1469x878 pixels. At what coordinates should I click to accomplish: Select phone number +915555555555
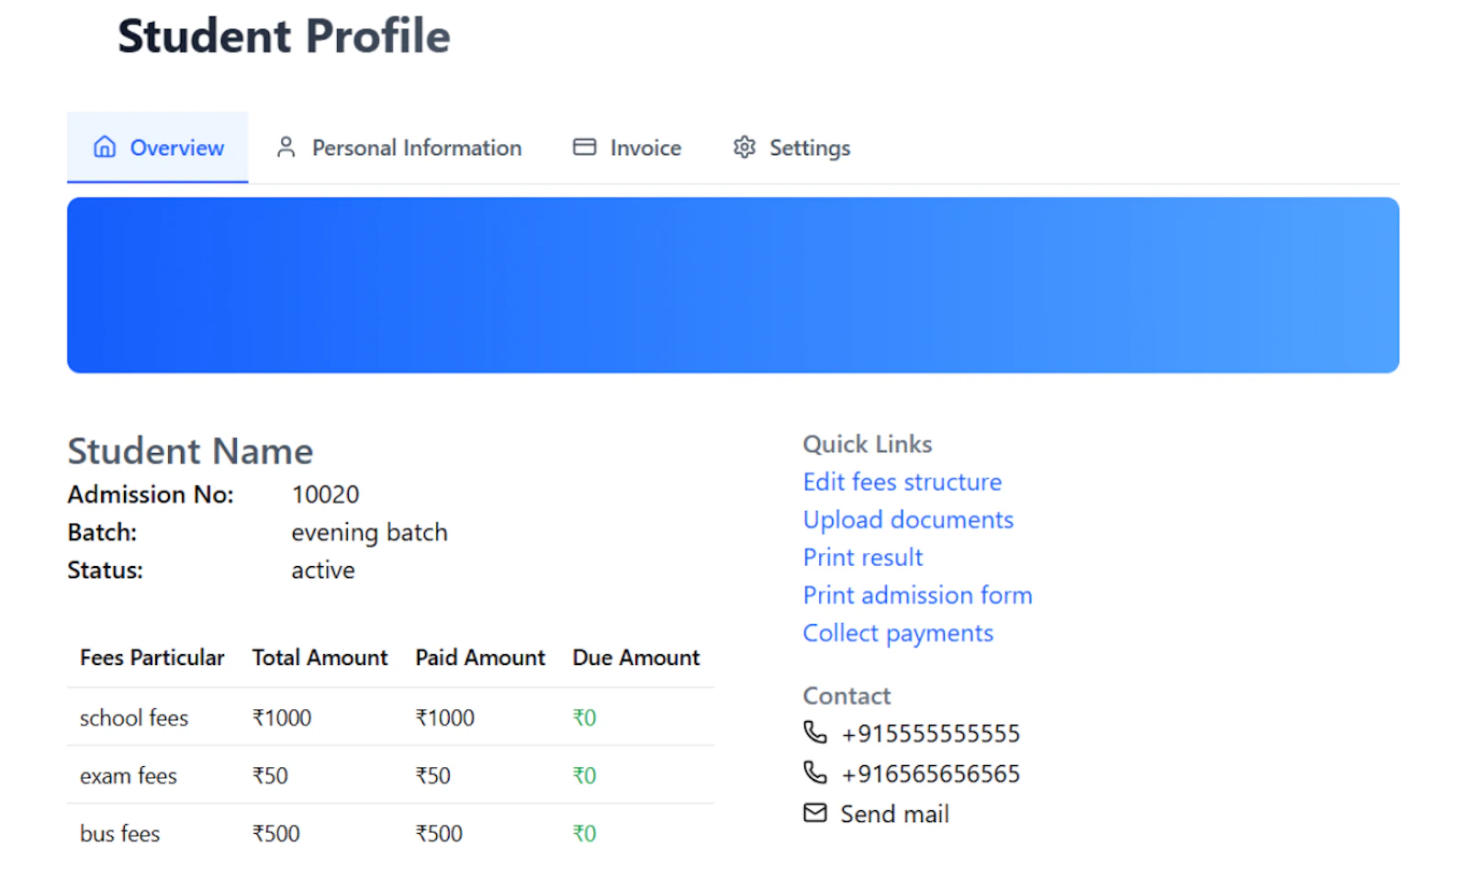930,733
